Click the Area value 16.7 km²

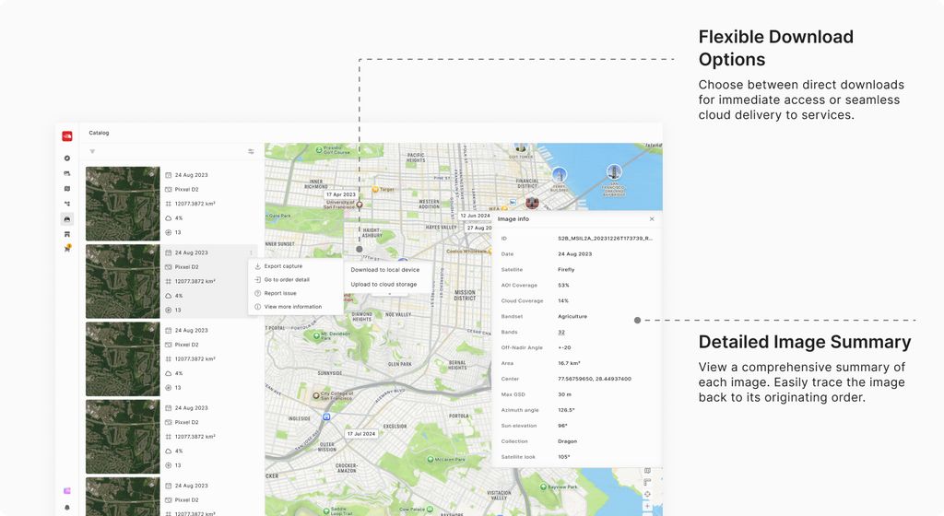pyautogui.click(x=569, y=363)
